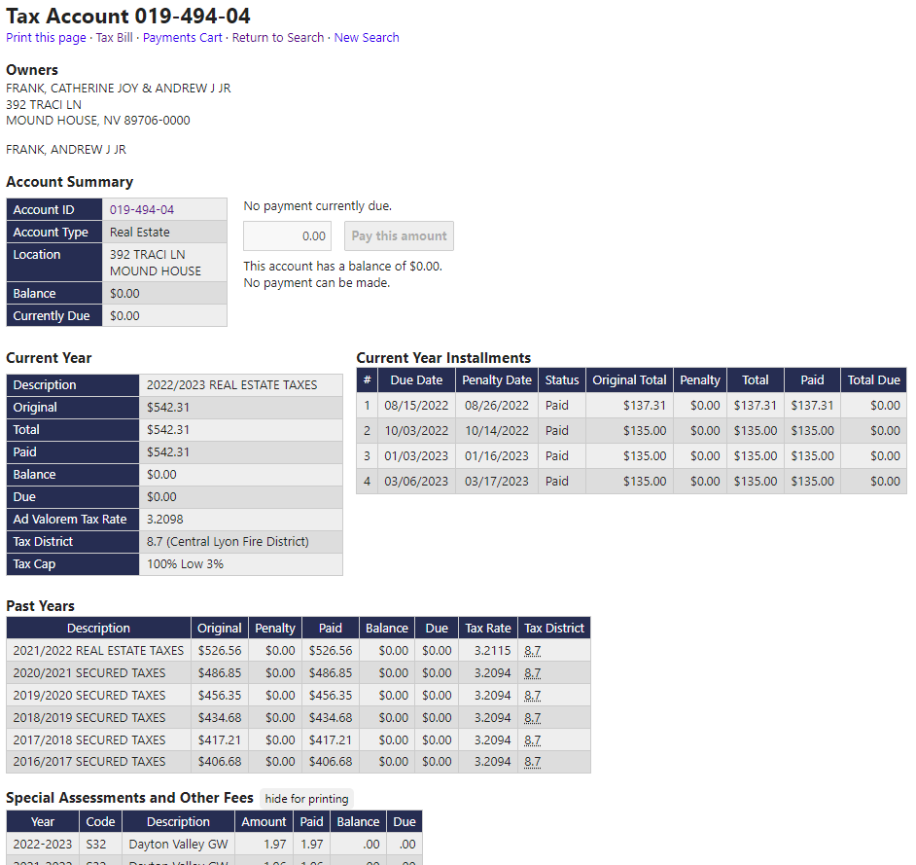The width and height of the screenshot is (916, 865).
Task: Start a New Search
Action: click(x=367, y=38)
